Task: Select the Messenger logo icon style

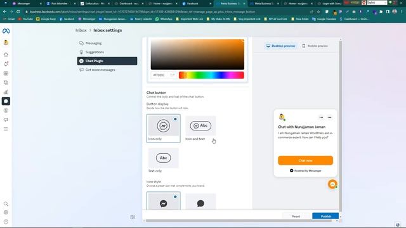Action: pos(164,201)
